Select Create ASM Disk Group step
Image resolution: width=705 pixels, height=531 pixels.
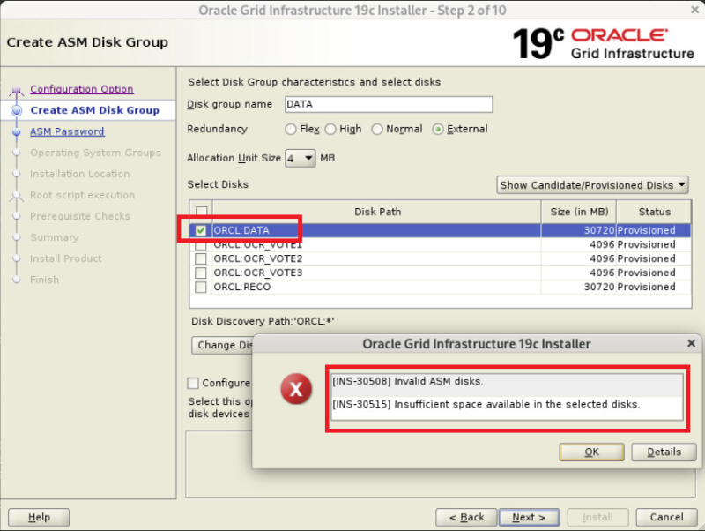click(x=95, y=110)
